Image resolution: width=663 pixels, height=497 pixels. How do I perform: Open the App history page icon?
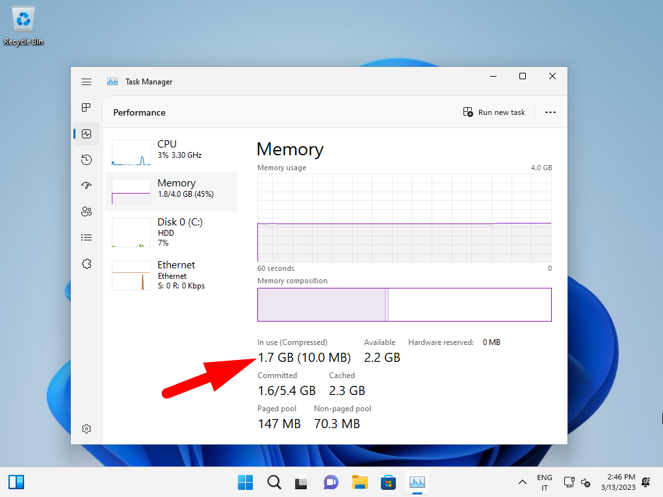(x=86, y=160)
